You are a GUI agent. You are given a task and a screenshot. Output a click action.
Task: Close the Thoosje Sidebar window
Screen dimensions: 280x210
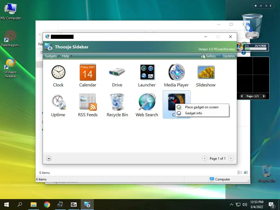tap(231, 37)
